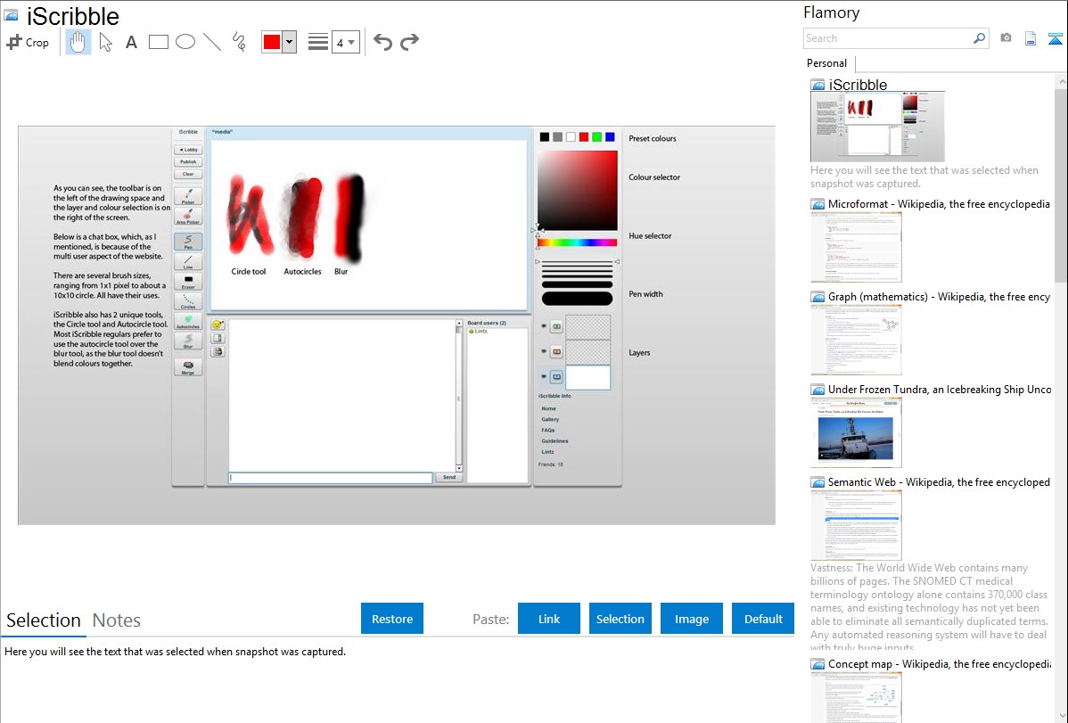Open the iScribble snapshot thumbnail in sidebar
Screen dimensions: 1068x723
click(x=877, y=127)
